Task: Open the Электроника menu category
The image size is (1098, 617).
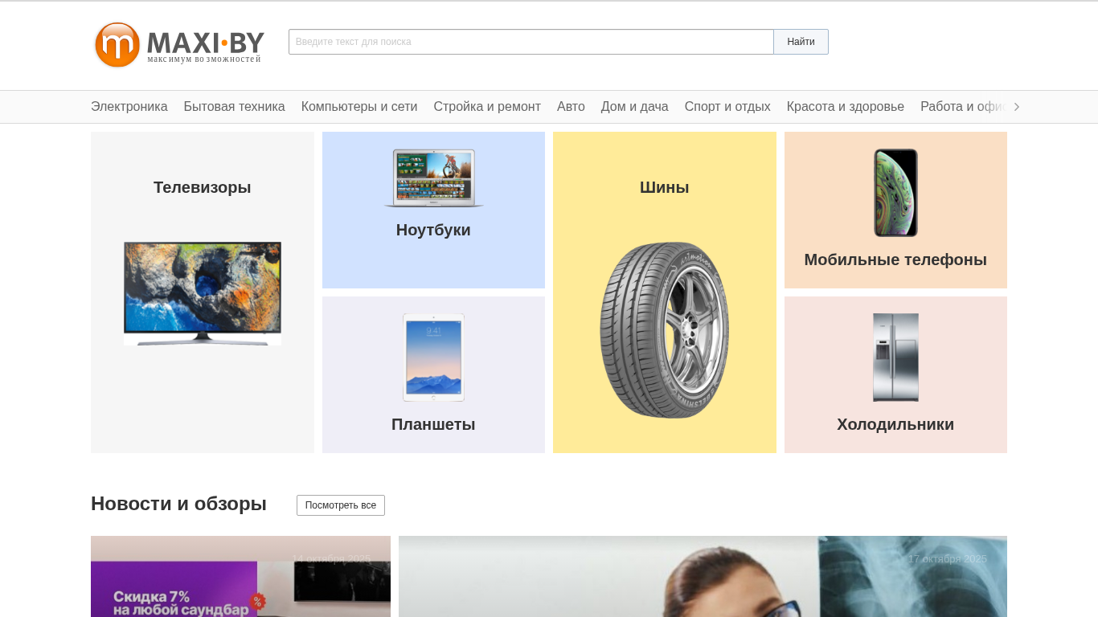Action: 129,107
